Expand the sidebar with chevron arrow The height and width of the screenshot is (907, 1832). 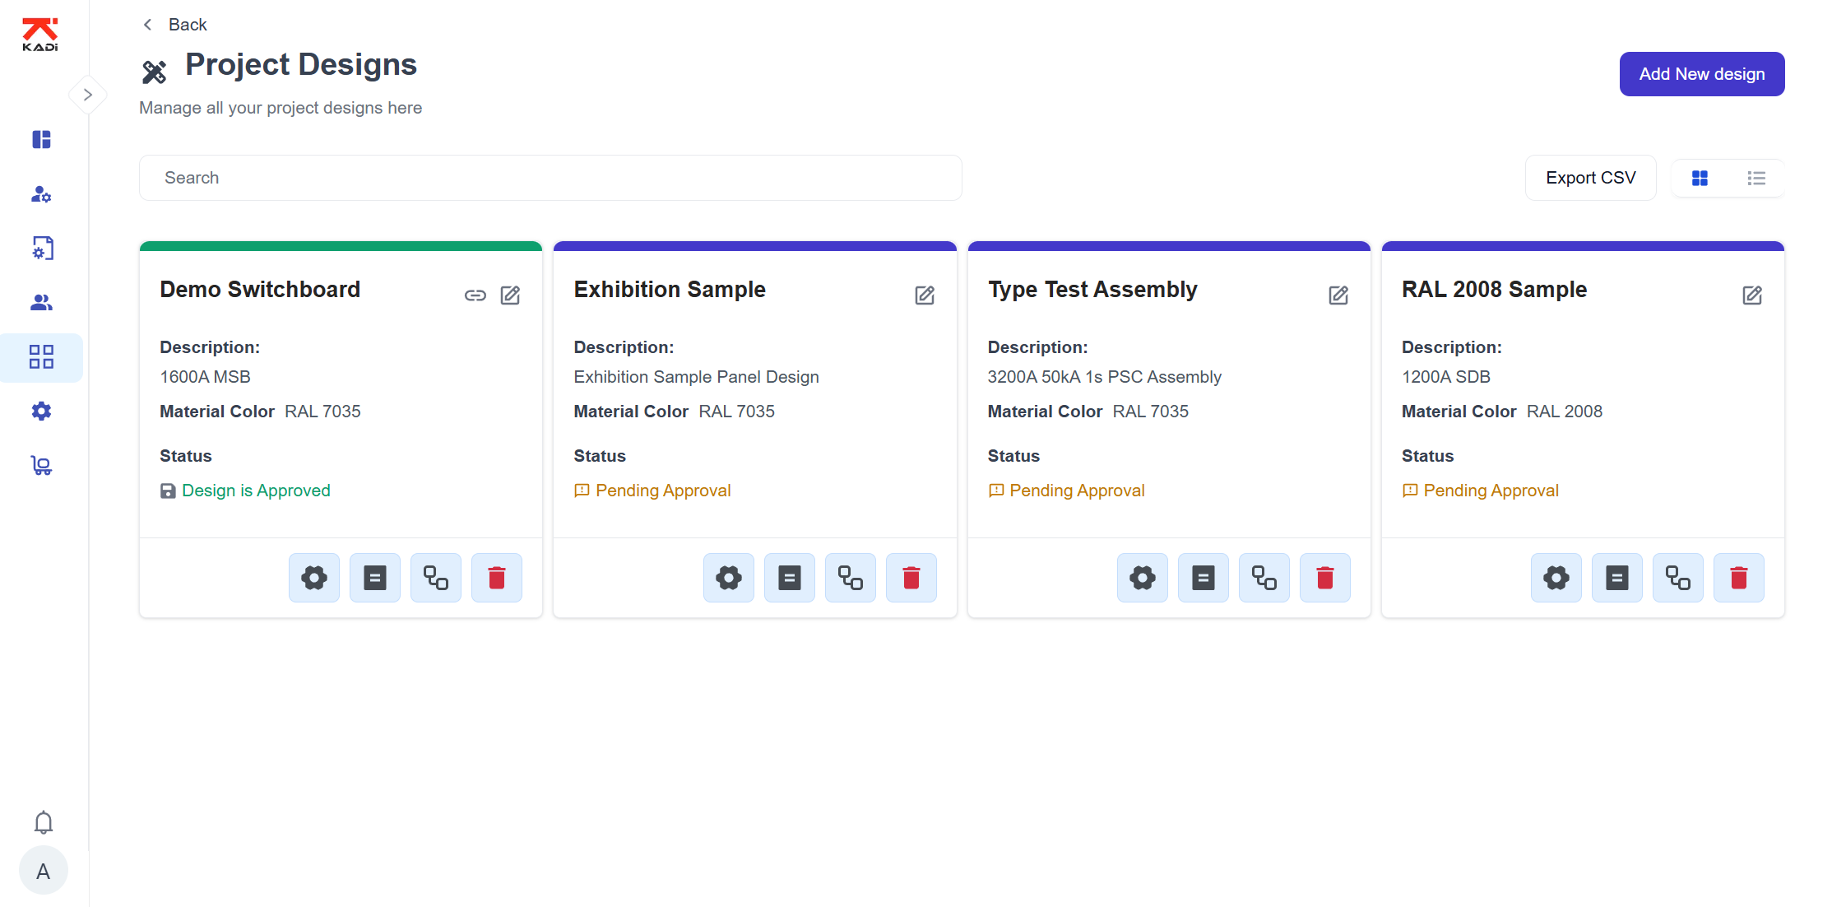point(87,95)
